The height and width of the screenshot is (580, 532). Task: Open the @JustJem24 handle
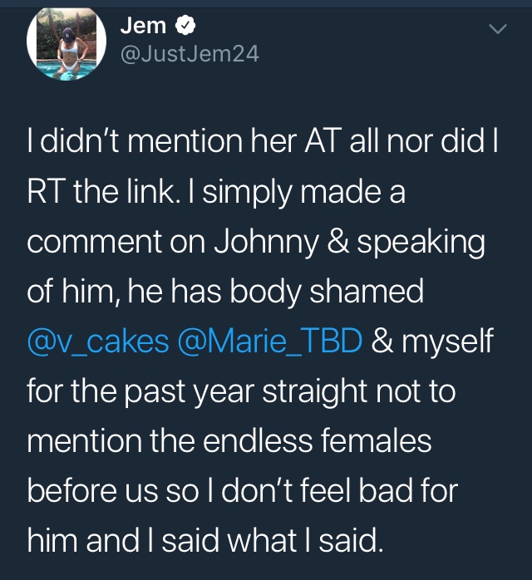point(190,54)
